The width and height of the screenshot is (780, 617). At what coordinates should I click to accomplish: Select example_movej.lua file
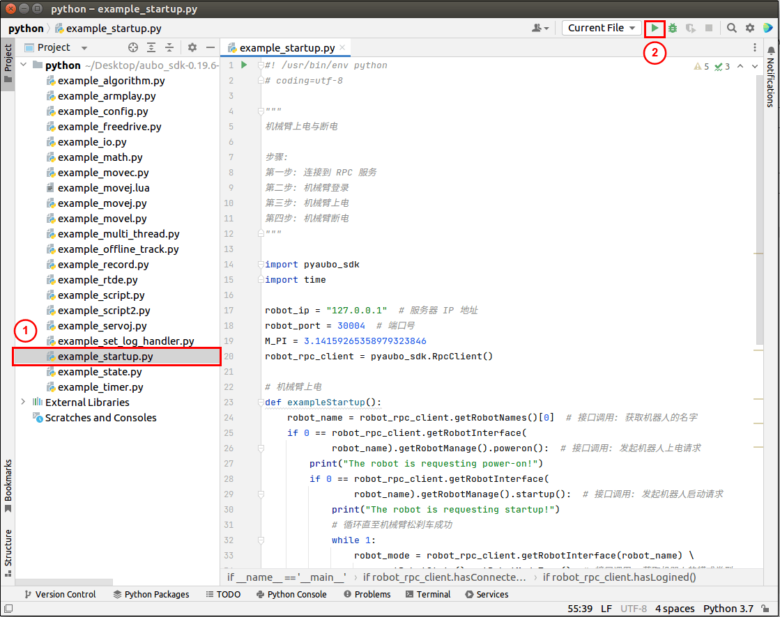click(x=103, y=188)
